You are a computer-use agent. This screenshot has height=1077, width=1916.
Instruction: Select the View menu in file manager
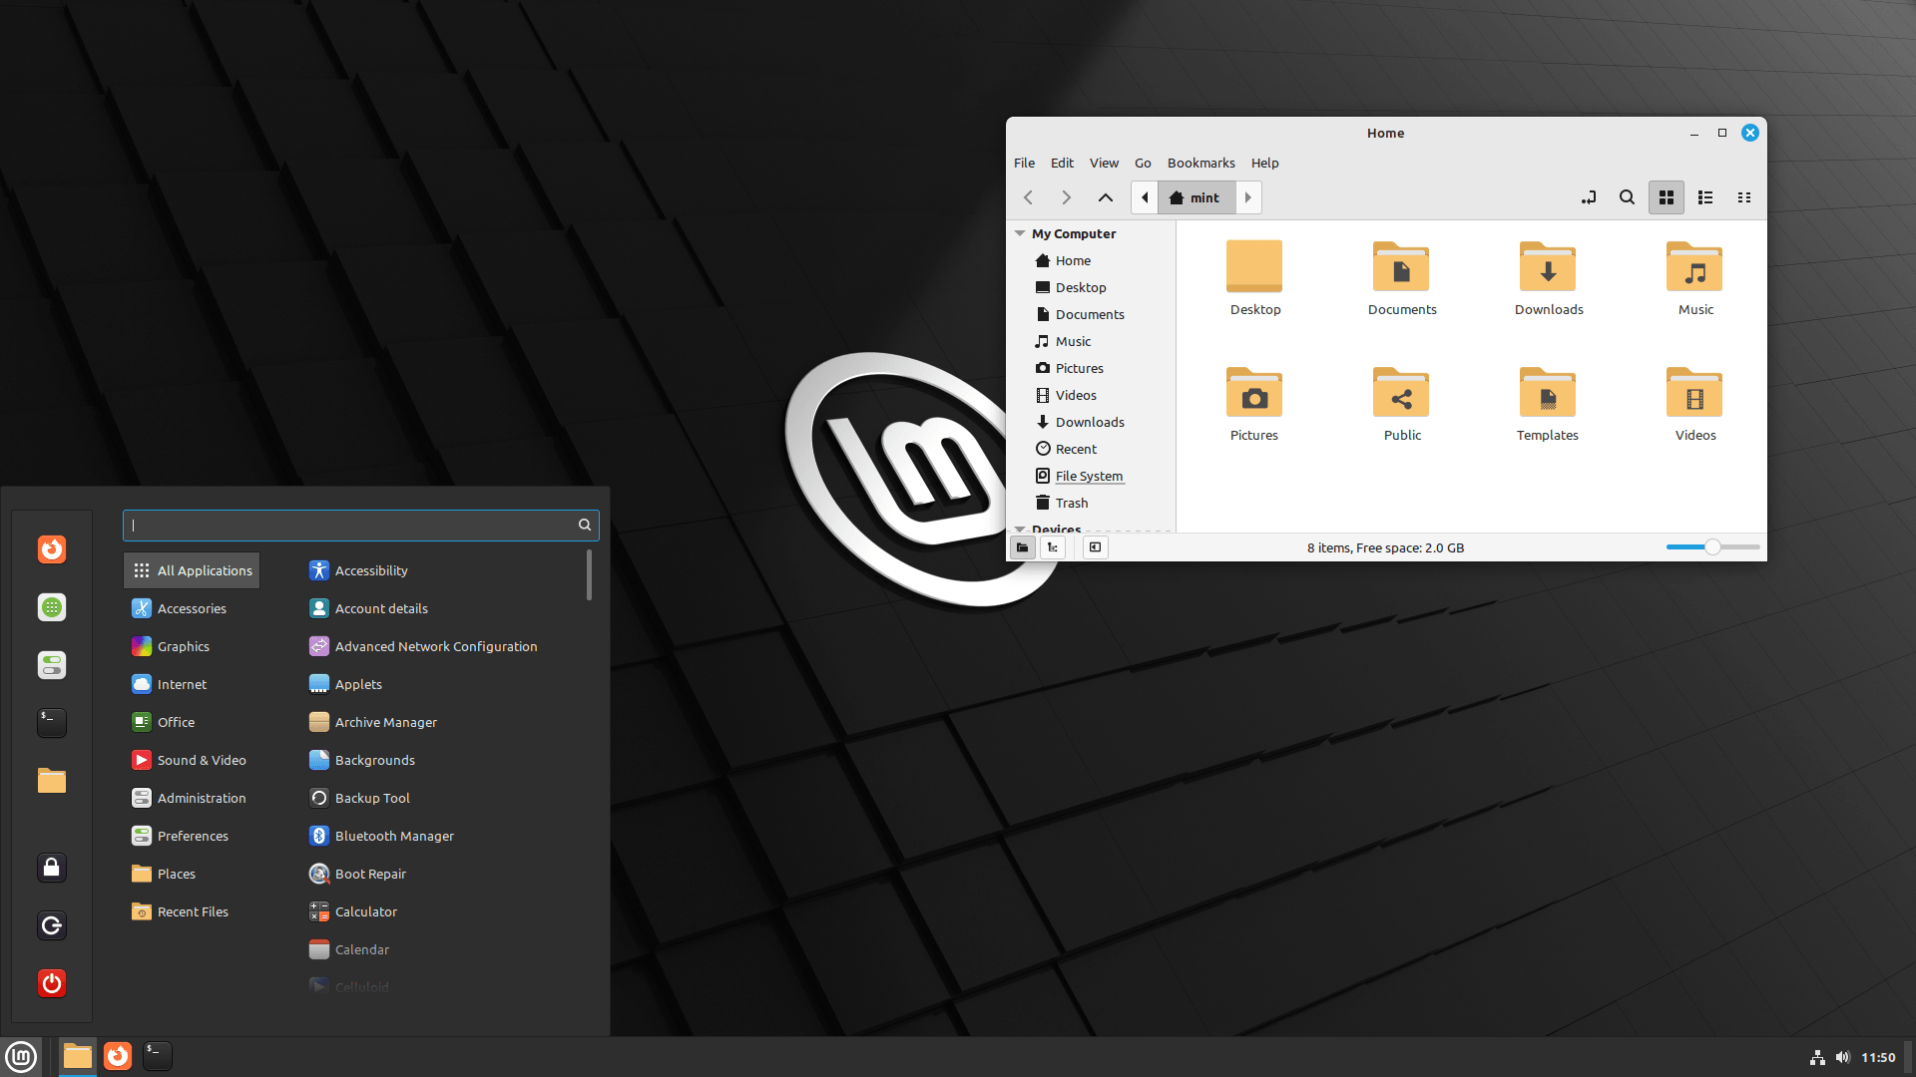(x=1103, y=162)
